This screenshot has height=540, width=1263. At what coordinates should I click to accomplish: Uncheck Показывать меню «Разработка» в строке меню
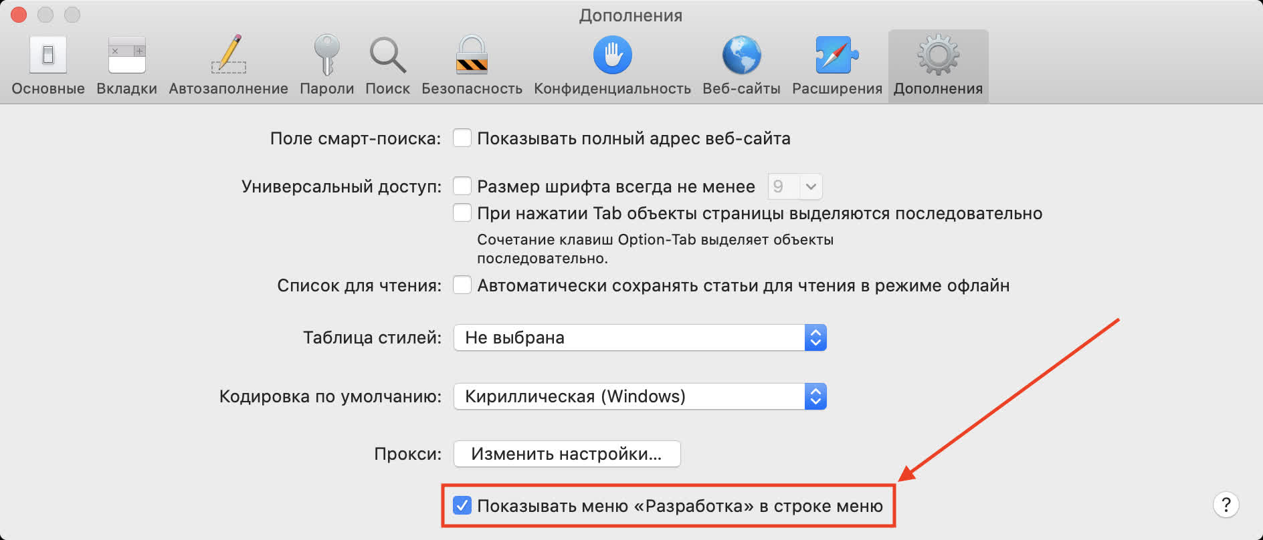462,505
